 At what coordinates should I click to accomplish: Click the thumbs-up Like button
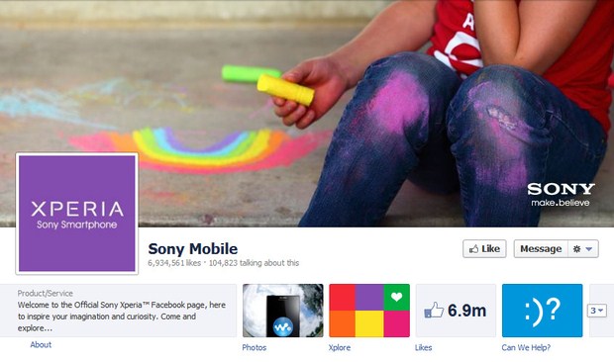click(484, 248)
